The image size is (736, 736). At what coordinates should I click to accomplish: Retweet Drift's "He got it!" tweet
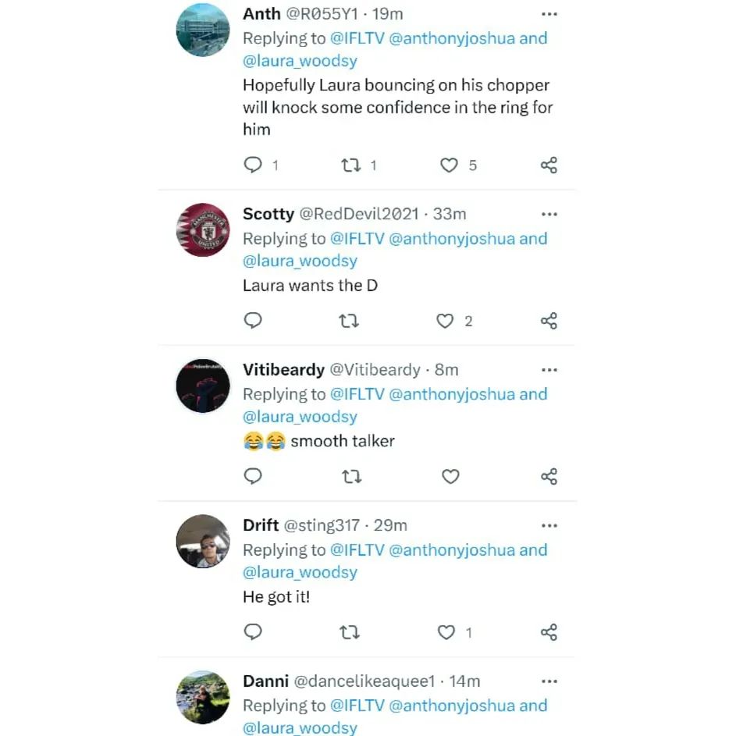(x=350, y=632)
